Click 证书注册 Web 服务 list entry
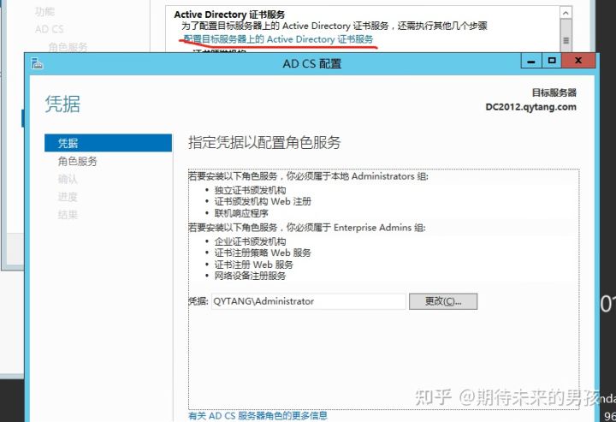Screen dimensions: 616x422 [x=254, y=264]
